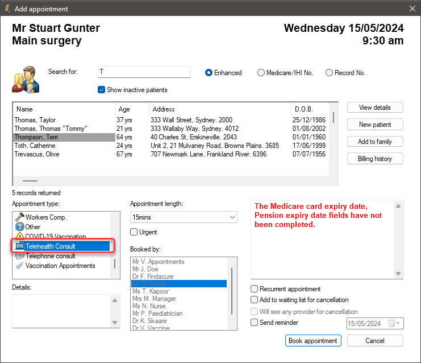Choose Mrs M. Manager in Booked by
The width and height of the screenshot is (421, 363).
click(179, 299)
